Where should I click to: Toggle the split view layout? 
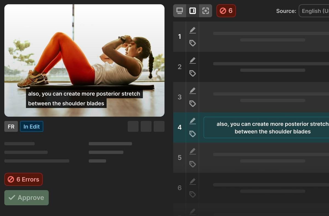point(192,11)
